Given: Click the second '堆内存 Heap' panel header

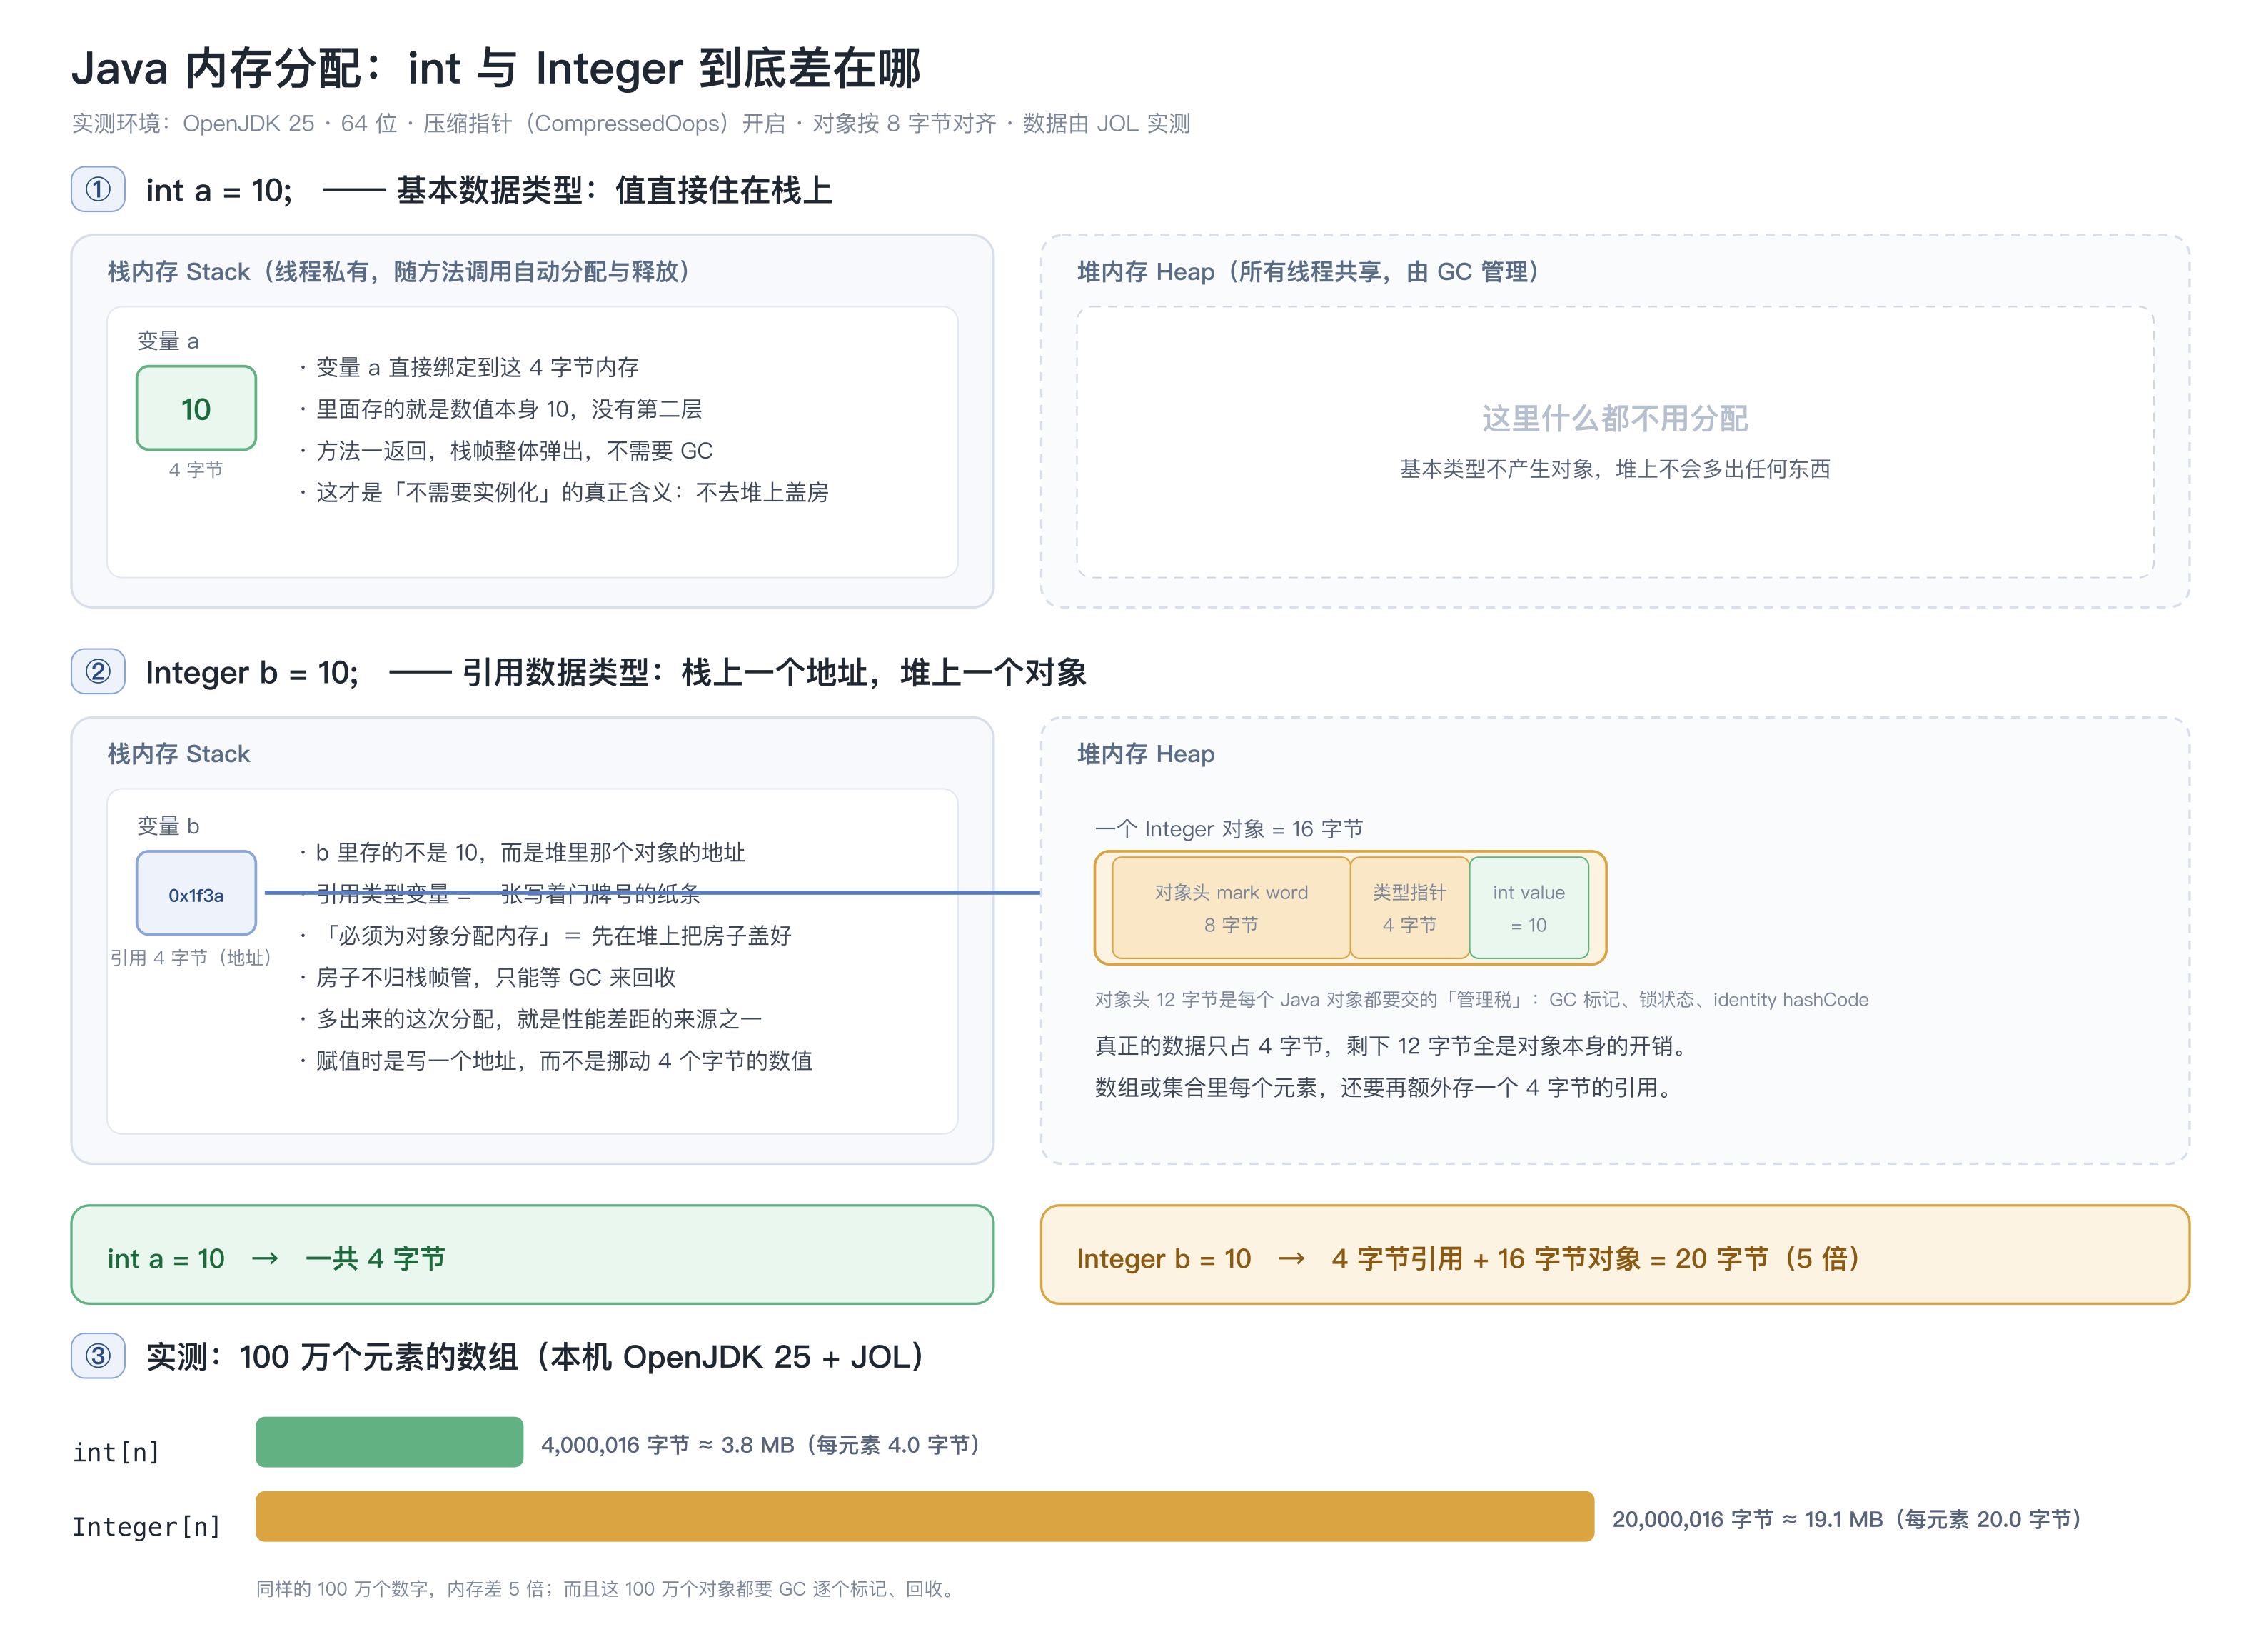Looking at the screenshot, I should pyautogui.click(x=1146, y=753).
